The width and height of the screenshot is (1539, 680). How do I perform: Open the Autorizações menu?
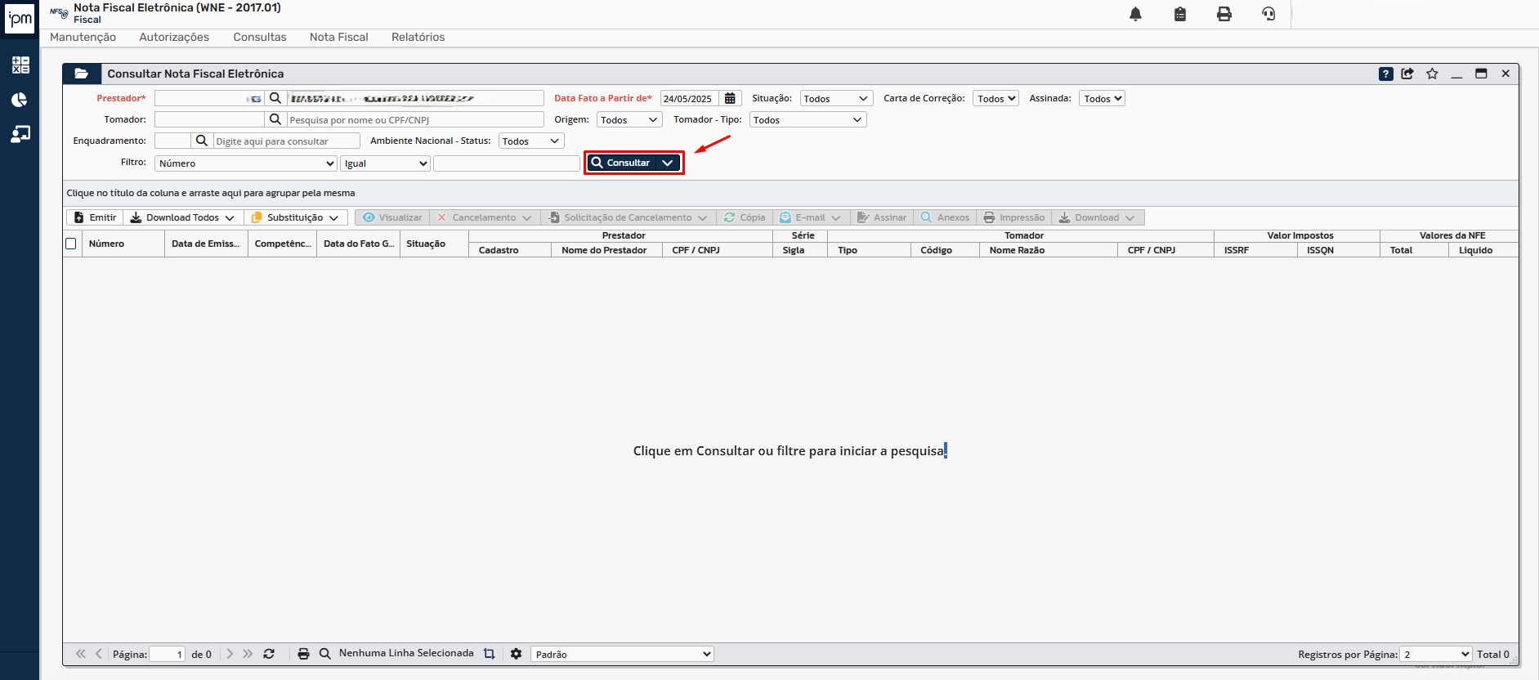click(x=174, y=37)
